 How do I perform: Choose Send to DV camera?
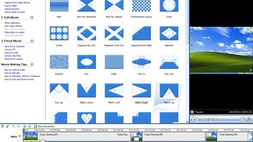(13, 59)
